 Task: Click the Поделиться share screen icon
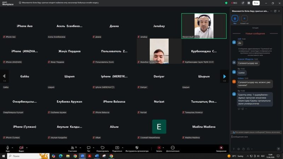pos(117,148)
